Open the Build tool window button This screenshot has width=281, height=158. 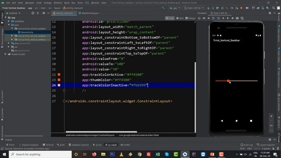61,145
